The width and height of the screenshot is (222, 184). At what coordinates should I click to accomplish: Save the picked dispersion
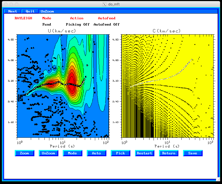(193, 153)
